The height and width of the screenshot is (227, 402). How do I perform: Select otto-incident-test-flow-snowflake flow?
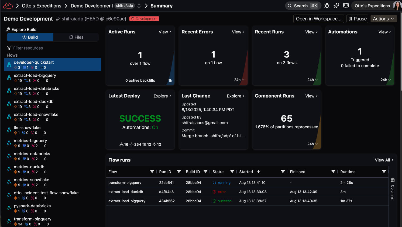point(53,195)
